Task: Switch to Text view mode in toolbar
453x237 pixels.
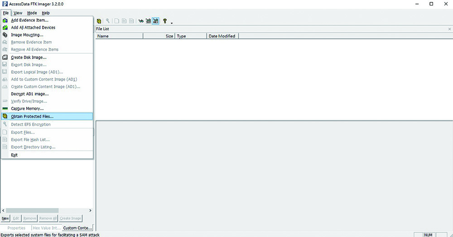Action: pos(148,21)
